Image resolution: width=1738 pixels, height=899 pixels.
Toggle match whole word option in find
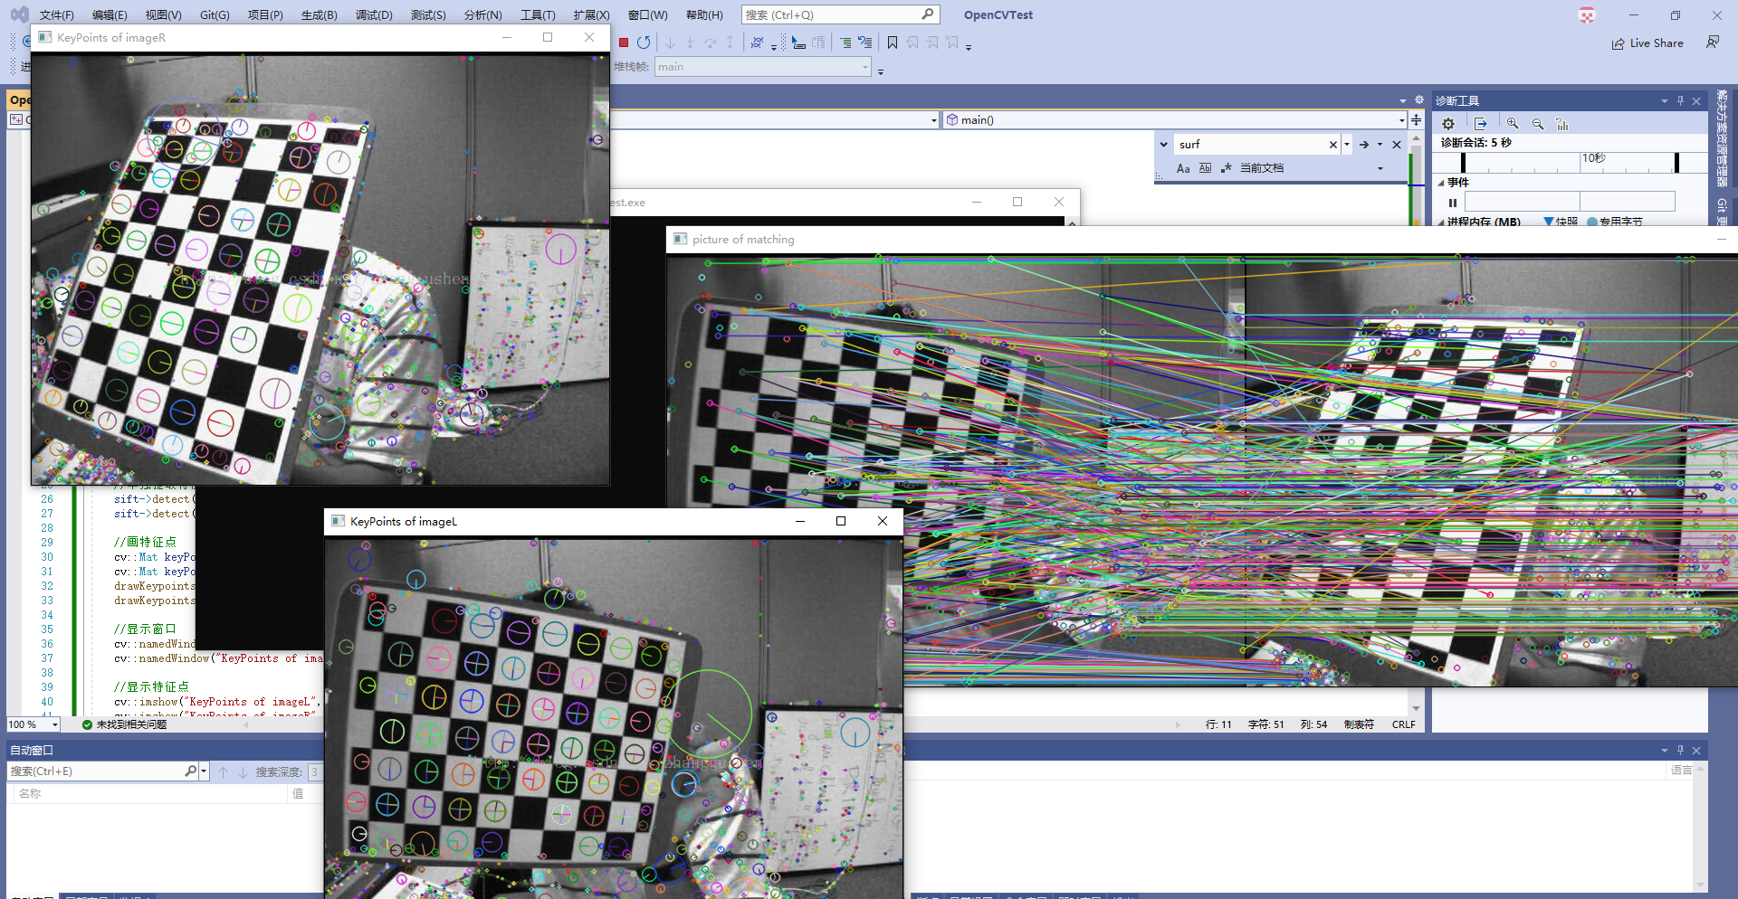tap(1205, 168)
